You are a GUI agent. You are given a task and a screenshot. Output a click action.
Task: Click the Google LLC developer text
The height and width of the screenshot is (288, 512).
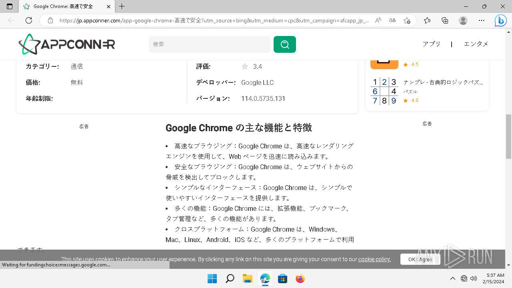click(x=257, y=82)
